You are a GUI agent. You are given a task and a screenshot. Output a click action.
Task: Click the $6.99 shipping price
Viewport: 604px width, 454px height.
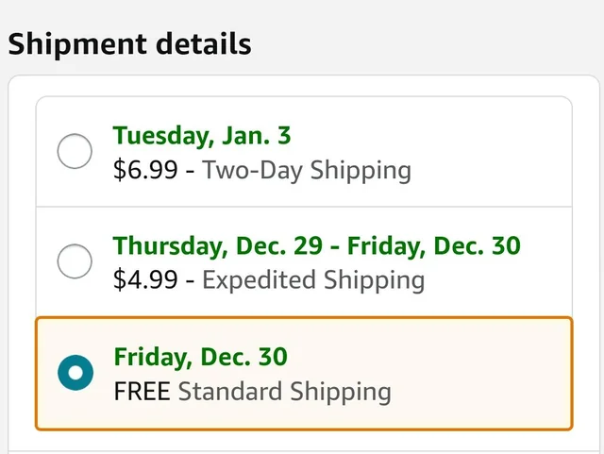[145, 171]
